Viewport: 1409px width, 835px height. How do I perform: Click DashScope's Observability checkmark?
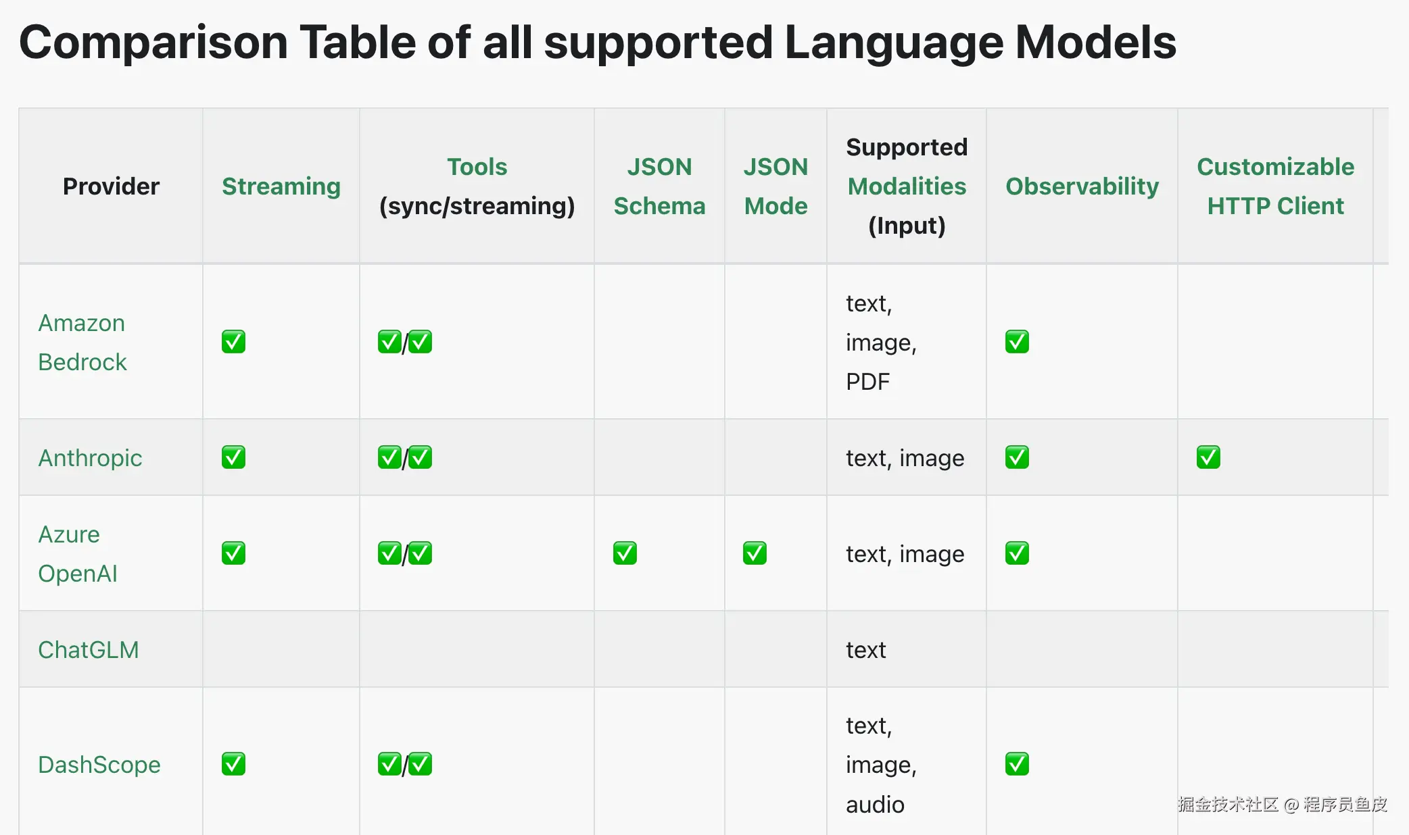(1017, 764)
